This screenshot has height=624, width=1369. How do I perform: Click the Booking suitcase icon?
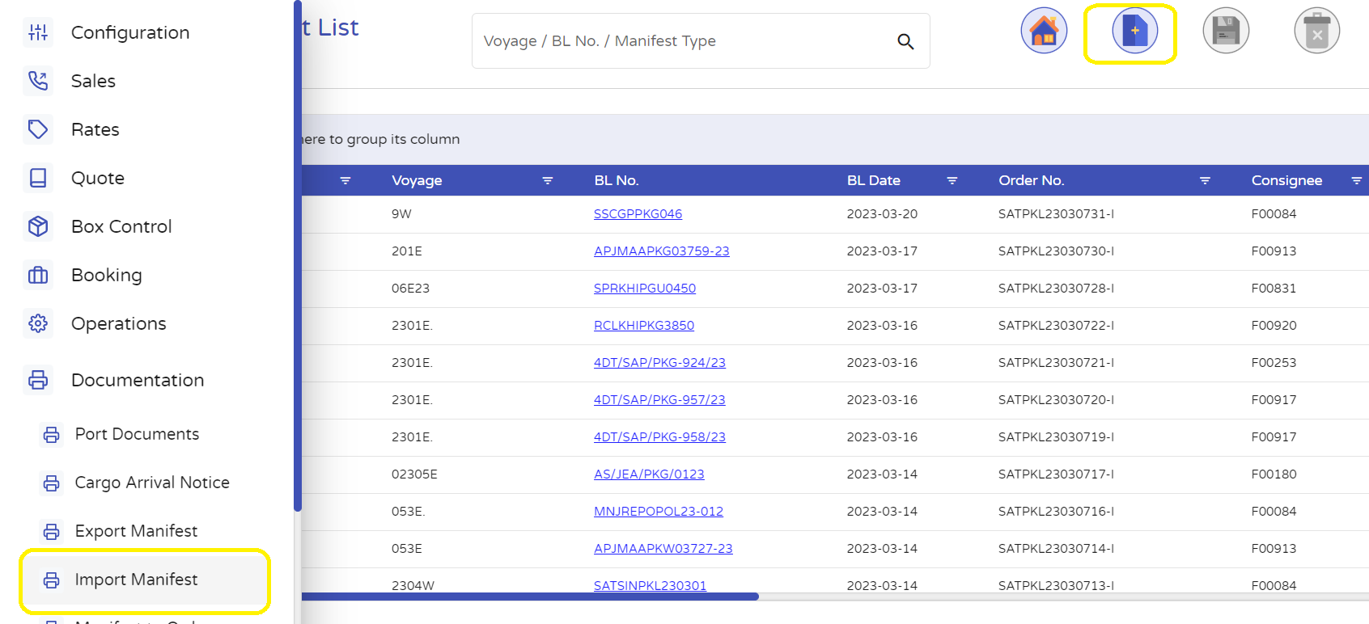pos(38,275)
